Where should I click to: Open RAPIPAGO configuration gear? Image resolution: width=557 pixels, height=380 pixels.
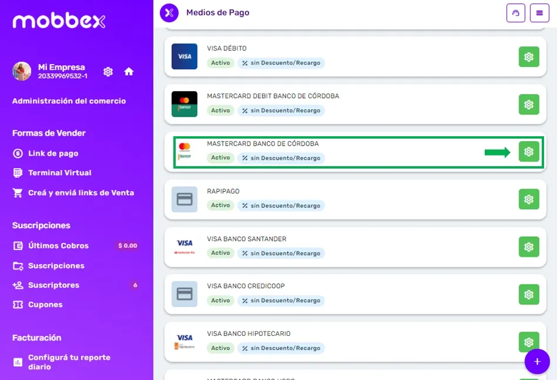pos(529,199)
